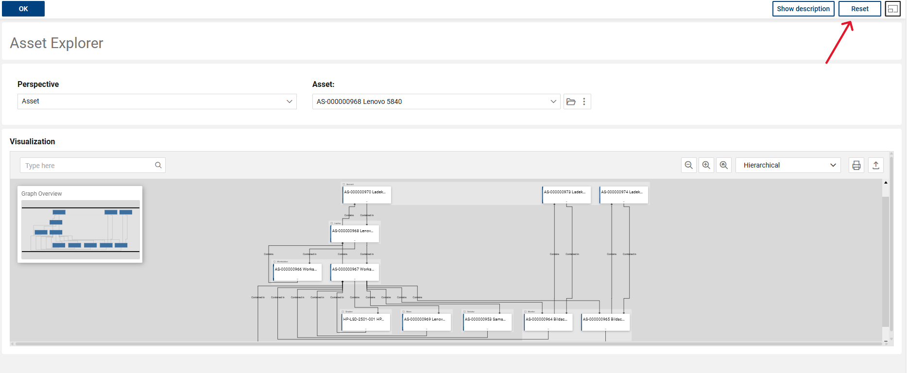Image resolution: width=907 pixels, height=373 pixels.
Task: Zoom out of the graph visualization
Action: tap(688, 165)
